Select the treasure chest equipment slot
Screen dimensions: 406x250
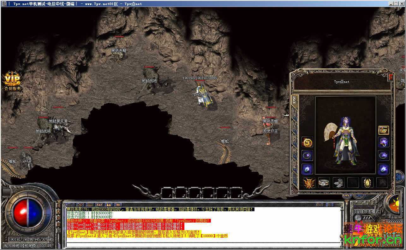[384, 130]
